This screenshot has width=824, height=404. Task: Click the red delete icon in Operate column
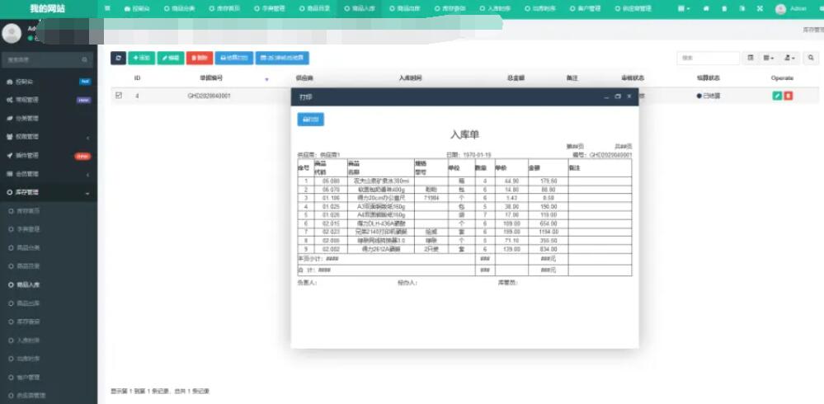pyautogui.click(x=789, y=96)
